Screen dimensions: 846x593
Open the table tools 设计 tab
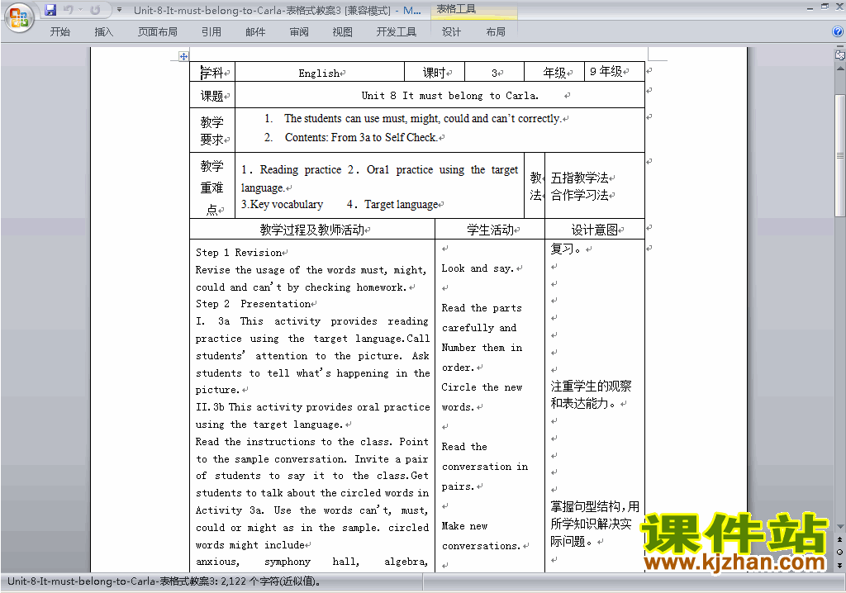pos(451,32)
